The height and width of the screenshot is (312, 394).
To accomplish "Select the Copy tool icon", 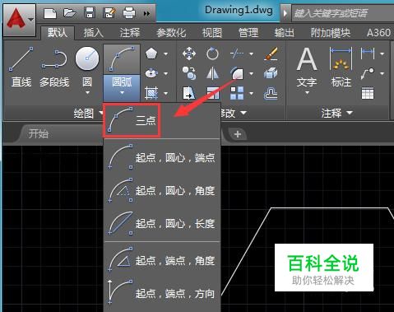I will click(x=189, y=73).
